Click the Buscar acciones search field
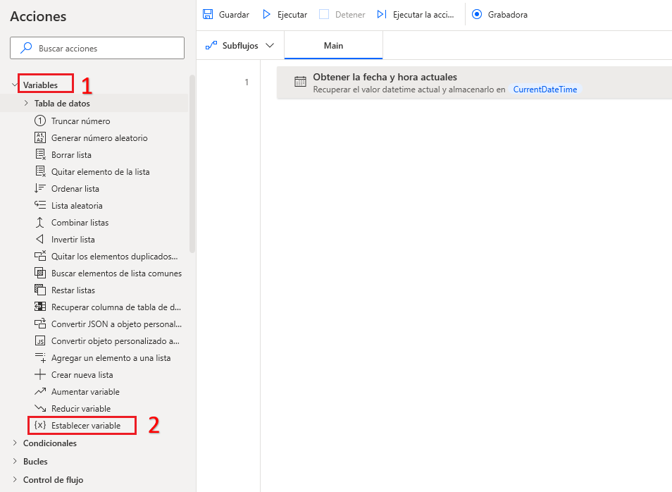 (97, 48)
